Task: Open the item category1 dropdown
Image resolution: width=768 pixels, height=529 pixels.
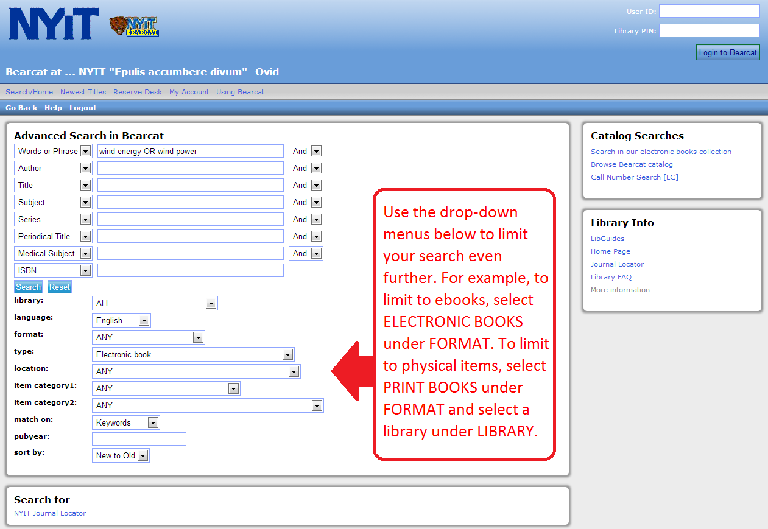Action: pyautogui.click(x=166, y=388)
